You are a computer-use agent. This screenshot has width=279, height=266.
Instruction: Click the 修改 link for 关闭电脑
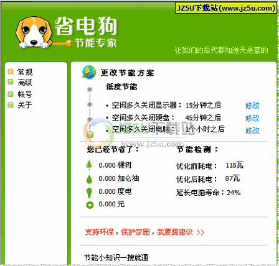pyautogui.click(x=252, y=131)
